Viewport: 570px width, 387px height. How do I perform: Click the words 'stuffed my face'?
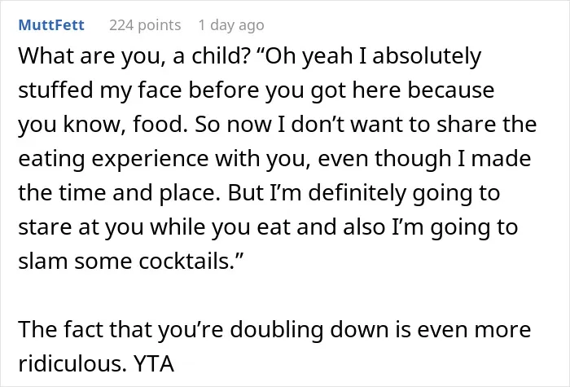99,90
